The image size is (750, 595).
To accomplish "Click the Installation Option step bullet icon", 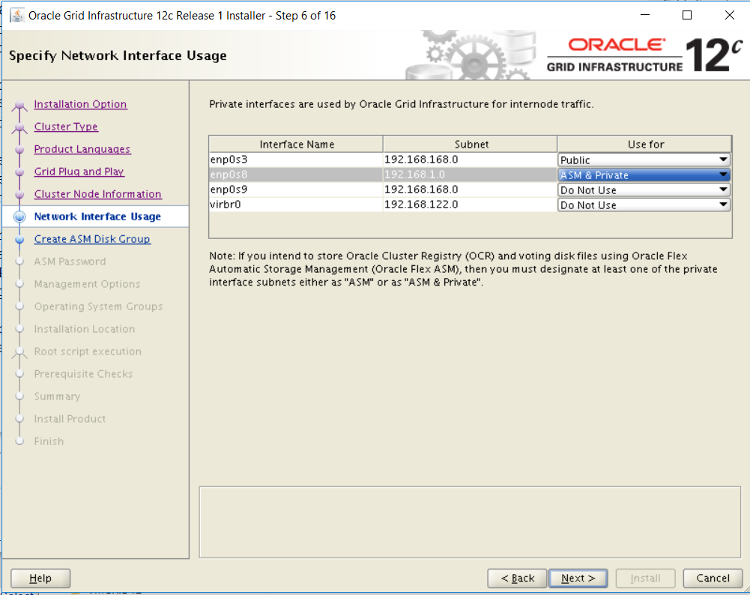I will coord(19,105).
